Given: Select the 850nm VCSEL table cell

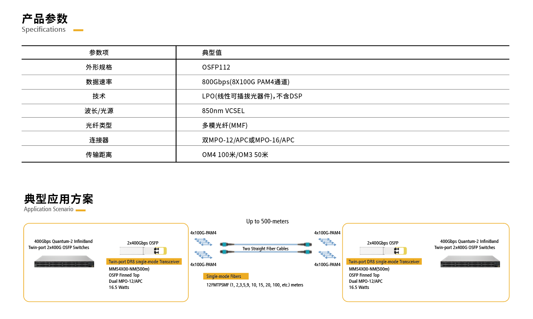Looking at the screenshot, I should click(x=343, y=111).
